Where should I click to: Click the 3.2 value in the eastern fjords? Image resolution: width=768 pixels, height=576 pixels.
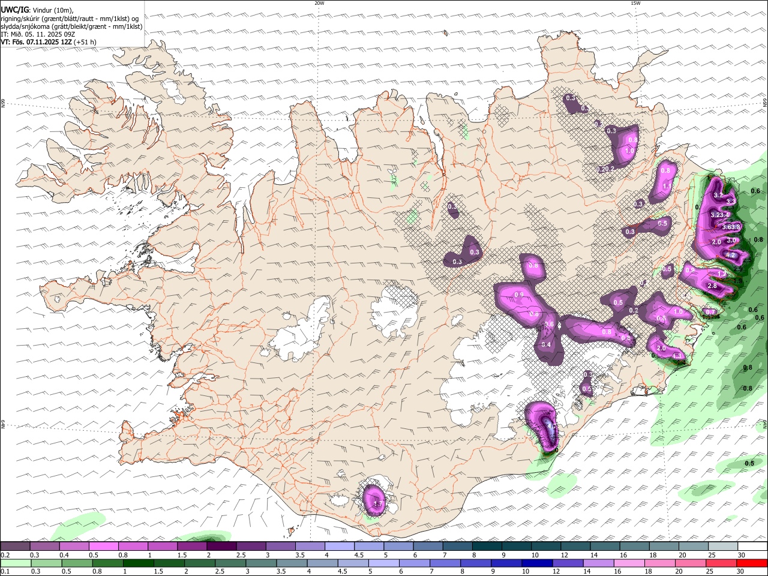tap(718, 195)
